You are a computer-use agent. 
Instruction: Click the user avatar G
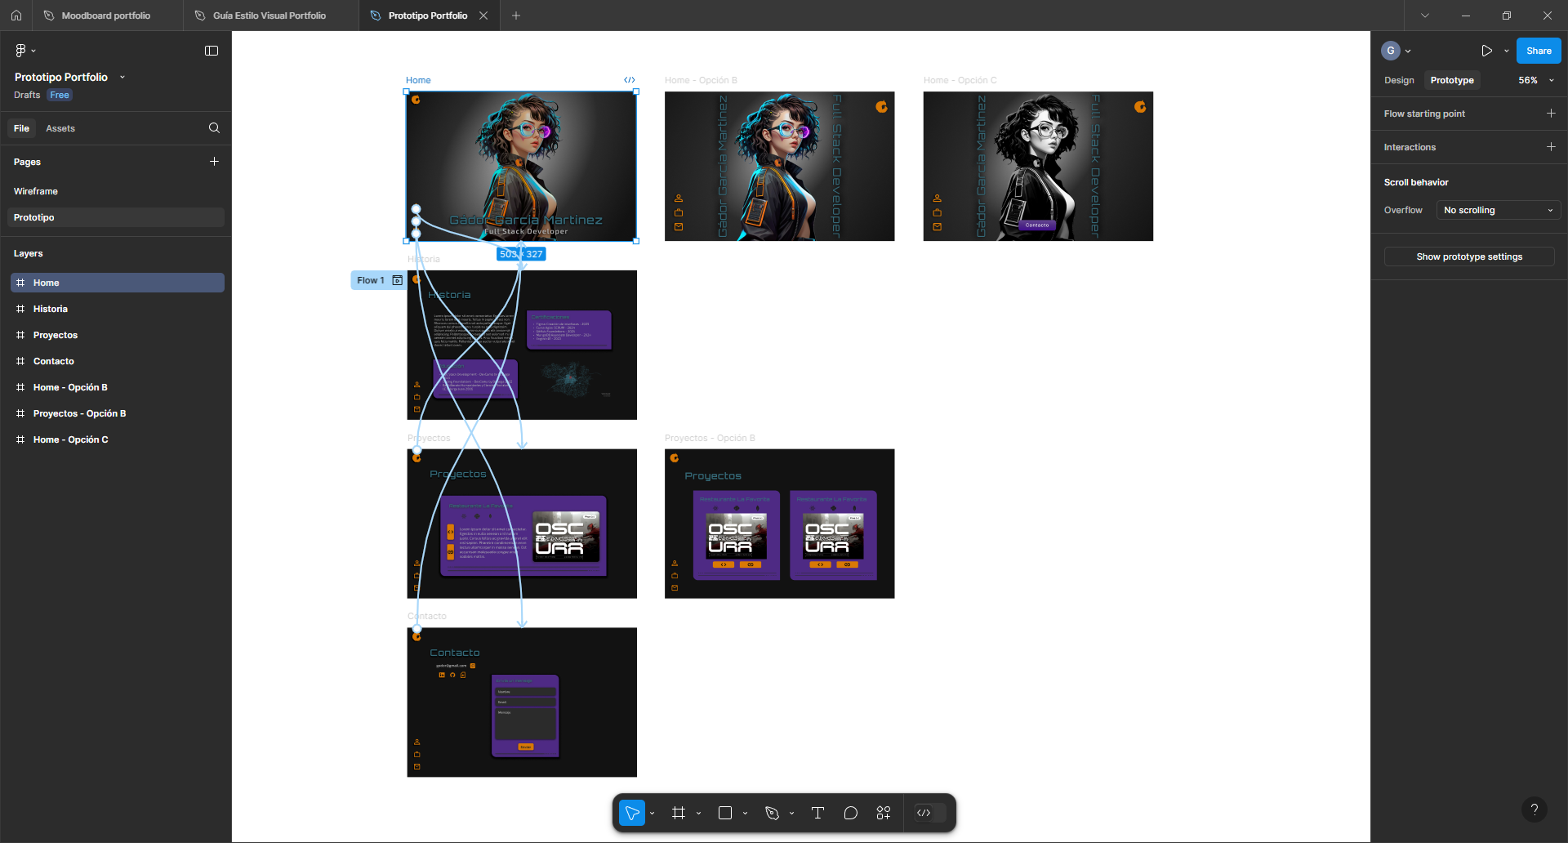click(x=1391, y=51)
